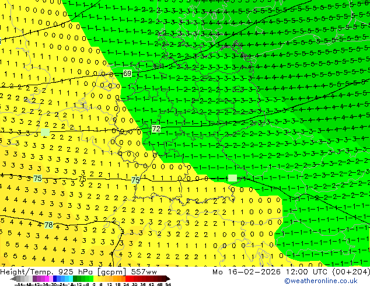Click the grey left arrow end of the color scale

pyautogui.click(x=13, y=278)
